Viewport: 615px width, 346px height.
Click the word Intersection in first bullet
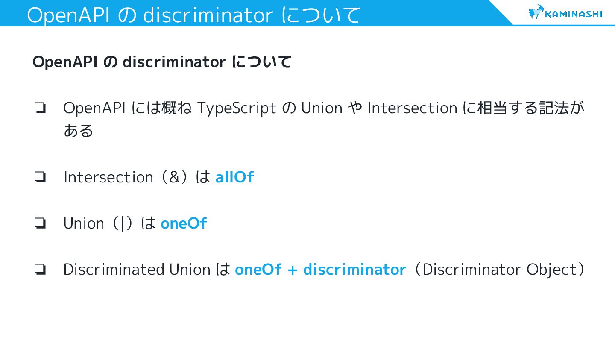(x=412, y=108)
